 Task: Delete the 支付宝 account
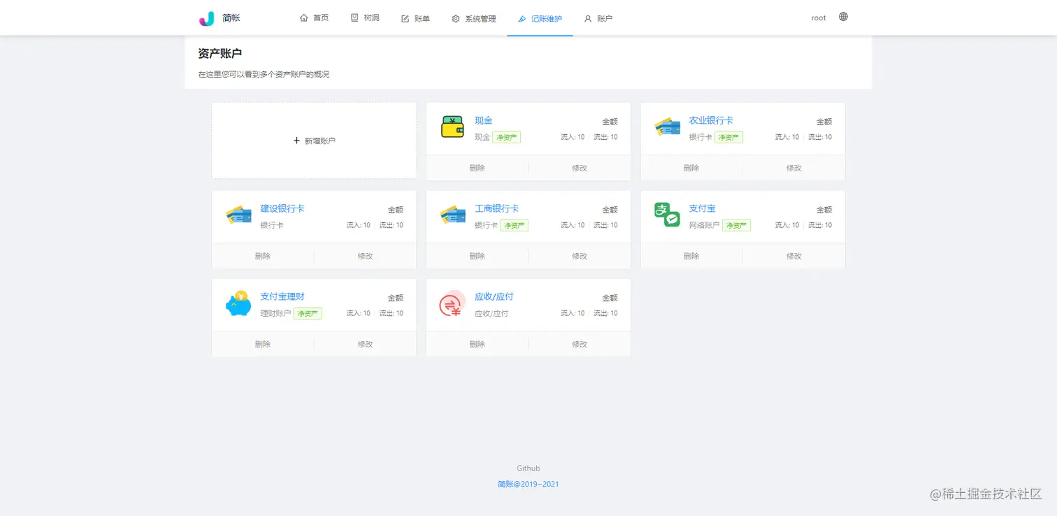click(x=691, y=256)
